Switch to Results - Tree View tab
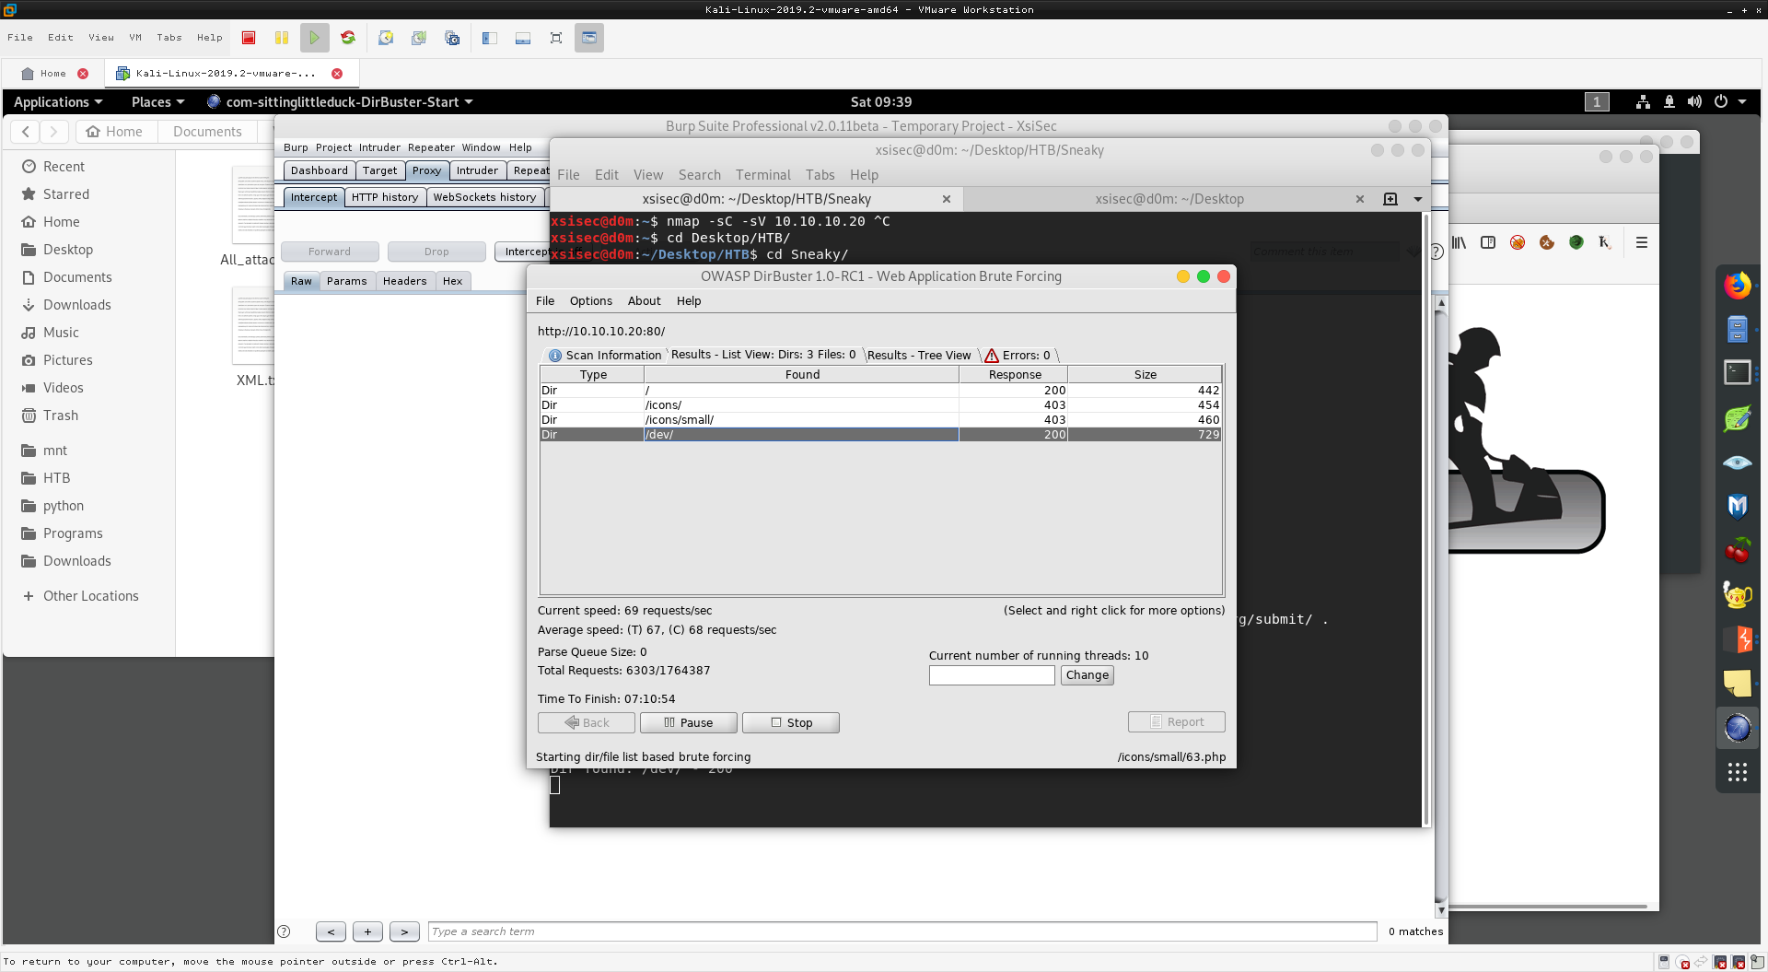1768x972 pixels. tap(919, 355)
